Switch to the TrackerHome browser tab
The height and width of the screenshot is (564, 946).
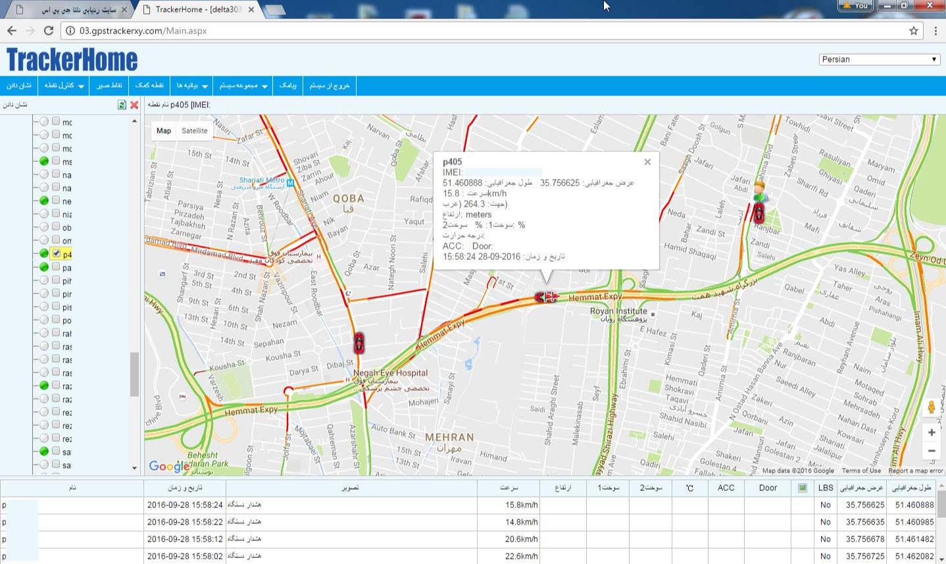[x=197, y=10]
